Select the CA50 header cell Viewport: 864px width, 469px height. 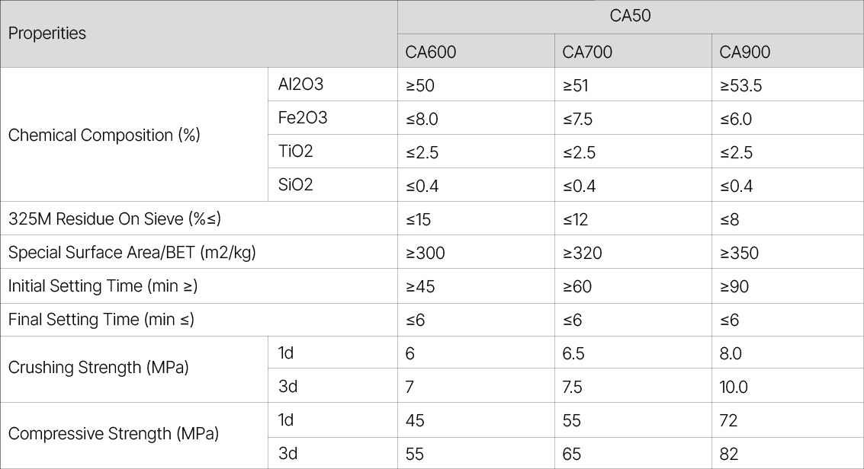click(x=630, y=16)
